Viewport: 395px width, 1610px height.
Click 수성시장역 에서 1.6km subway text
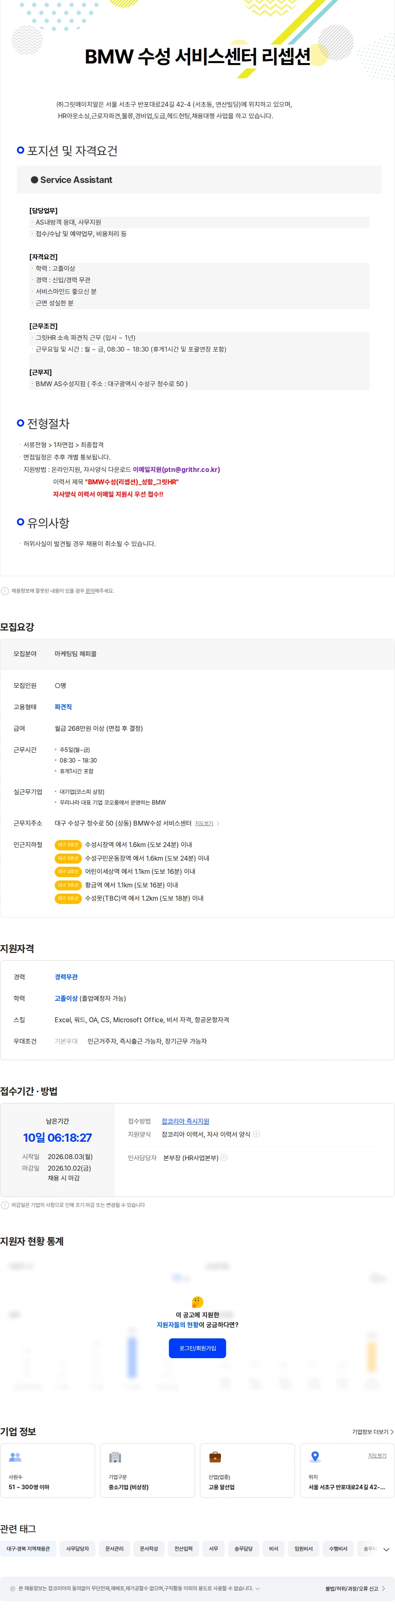click(x=139, y=845)
